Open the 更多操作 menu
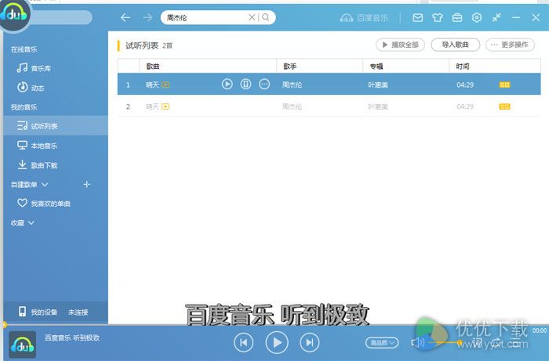Screen dimensions: 549x361 (510, 45)
